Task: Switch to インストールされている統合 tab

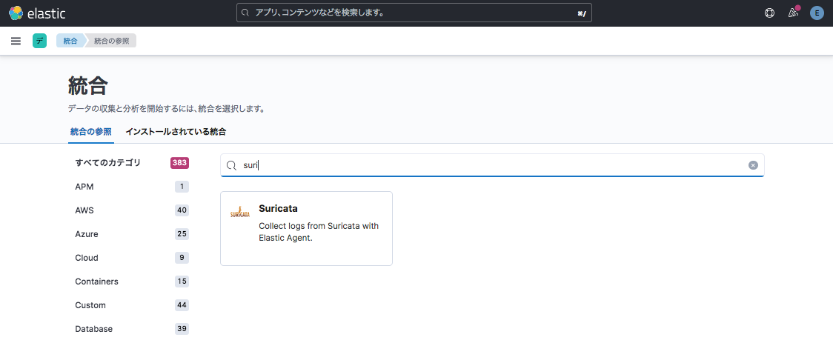Action: pos(176,132)
